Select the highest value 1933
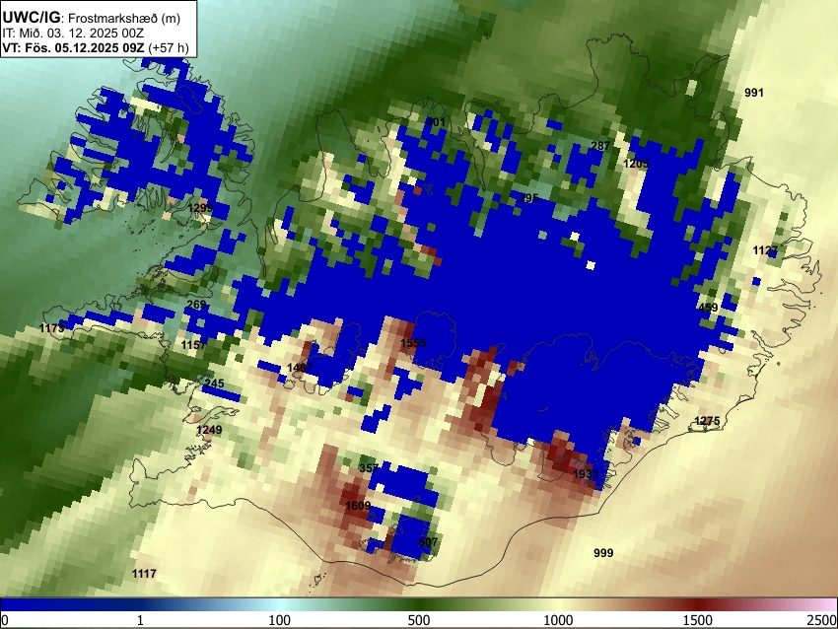 pos(586,474)
